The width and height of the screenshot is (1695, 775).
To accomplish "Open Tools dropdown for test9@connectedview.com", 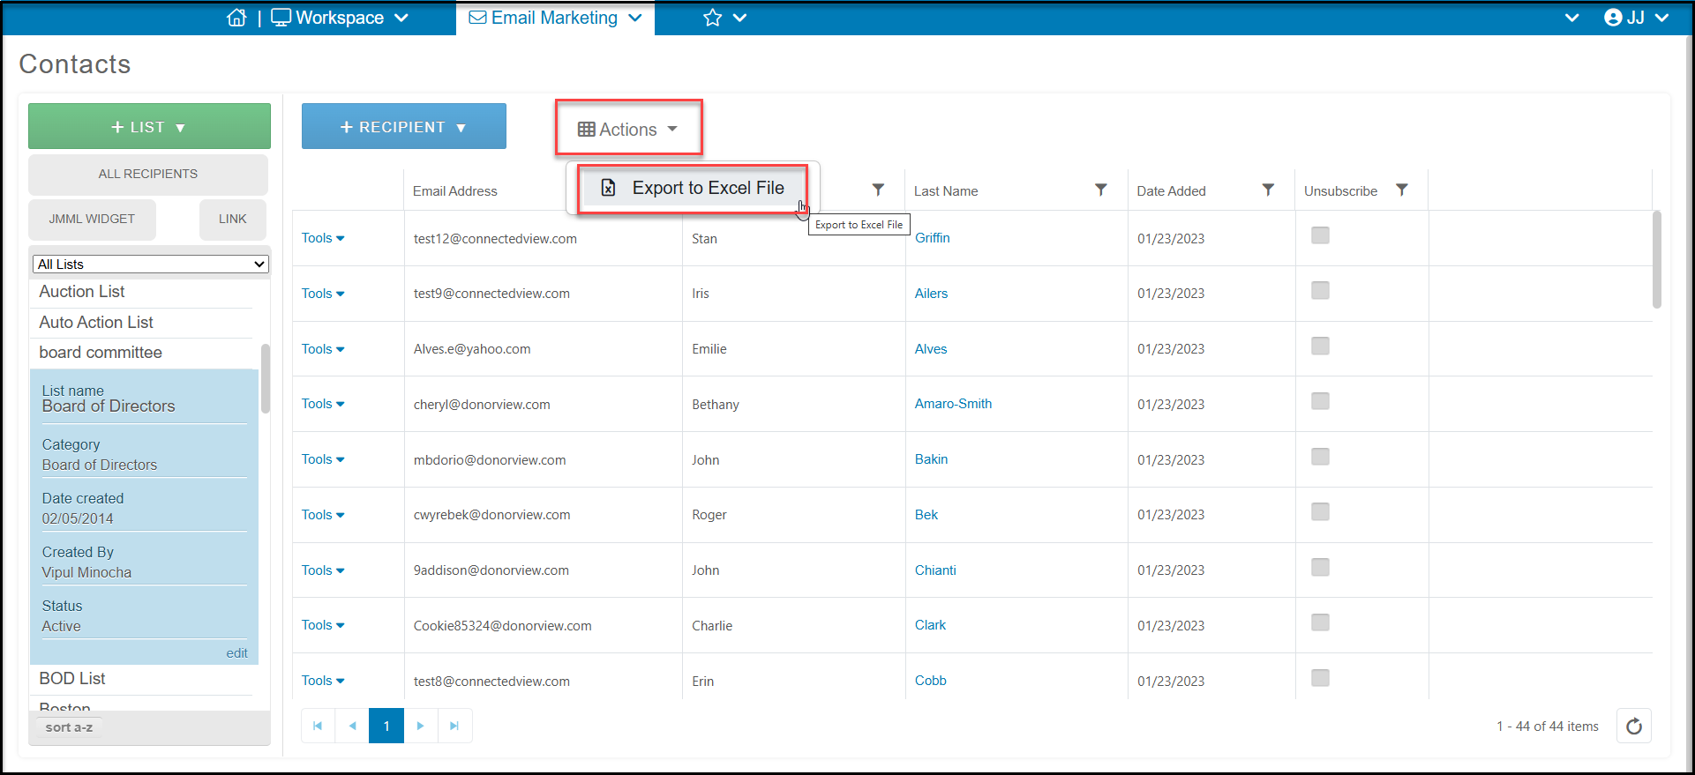I will click(x=323, y=294).
